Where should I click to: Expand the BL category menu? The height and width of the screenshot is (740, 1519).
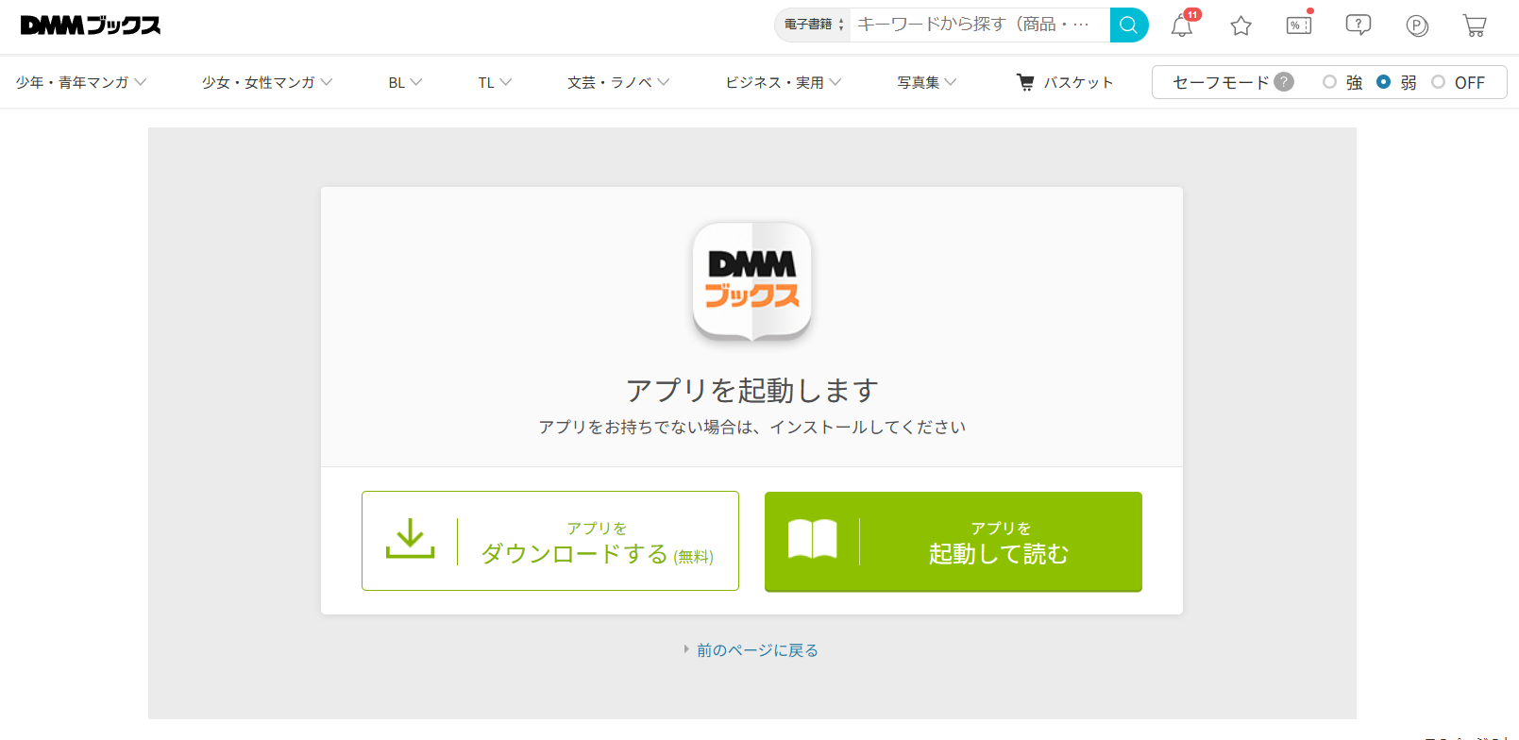click(x=405, y=82)
